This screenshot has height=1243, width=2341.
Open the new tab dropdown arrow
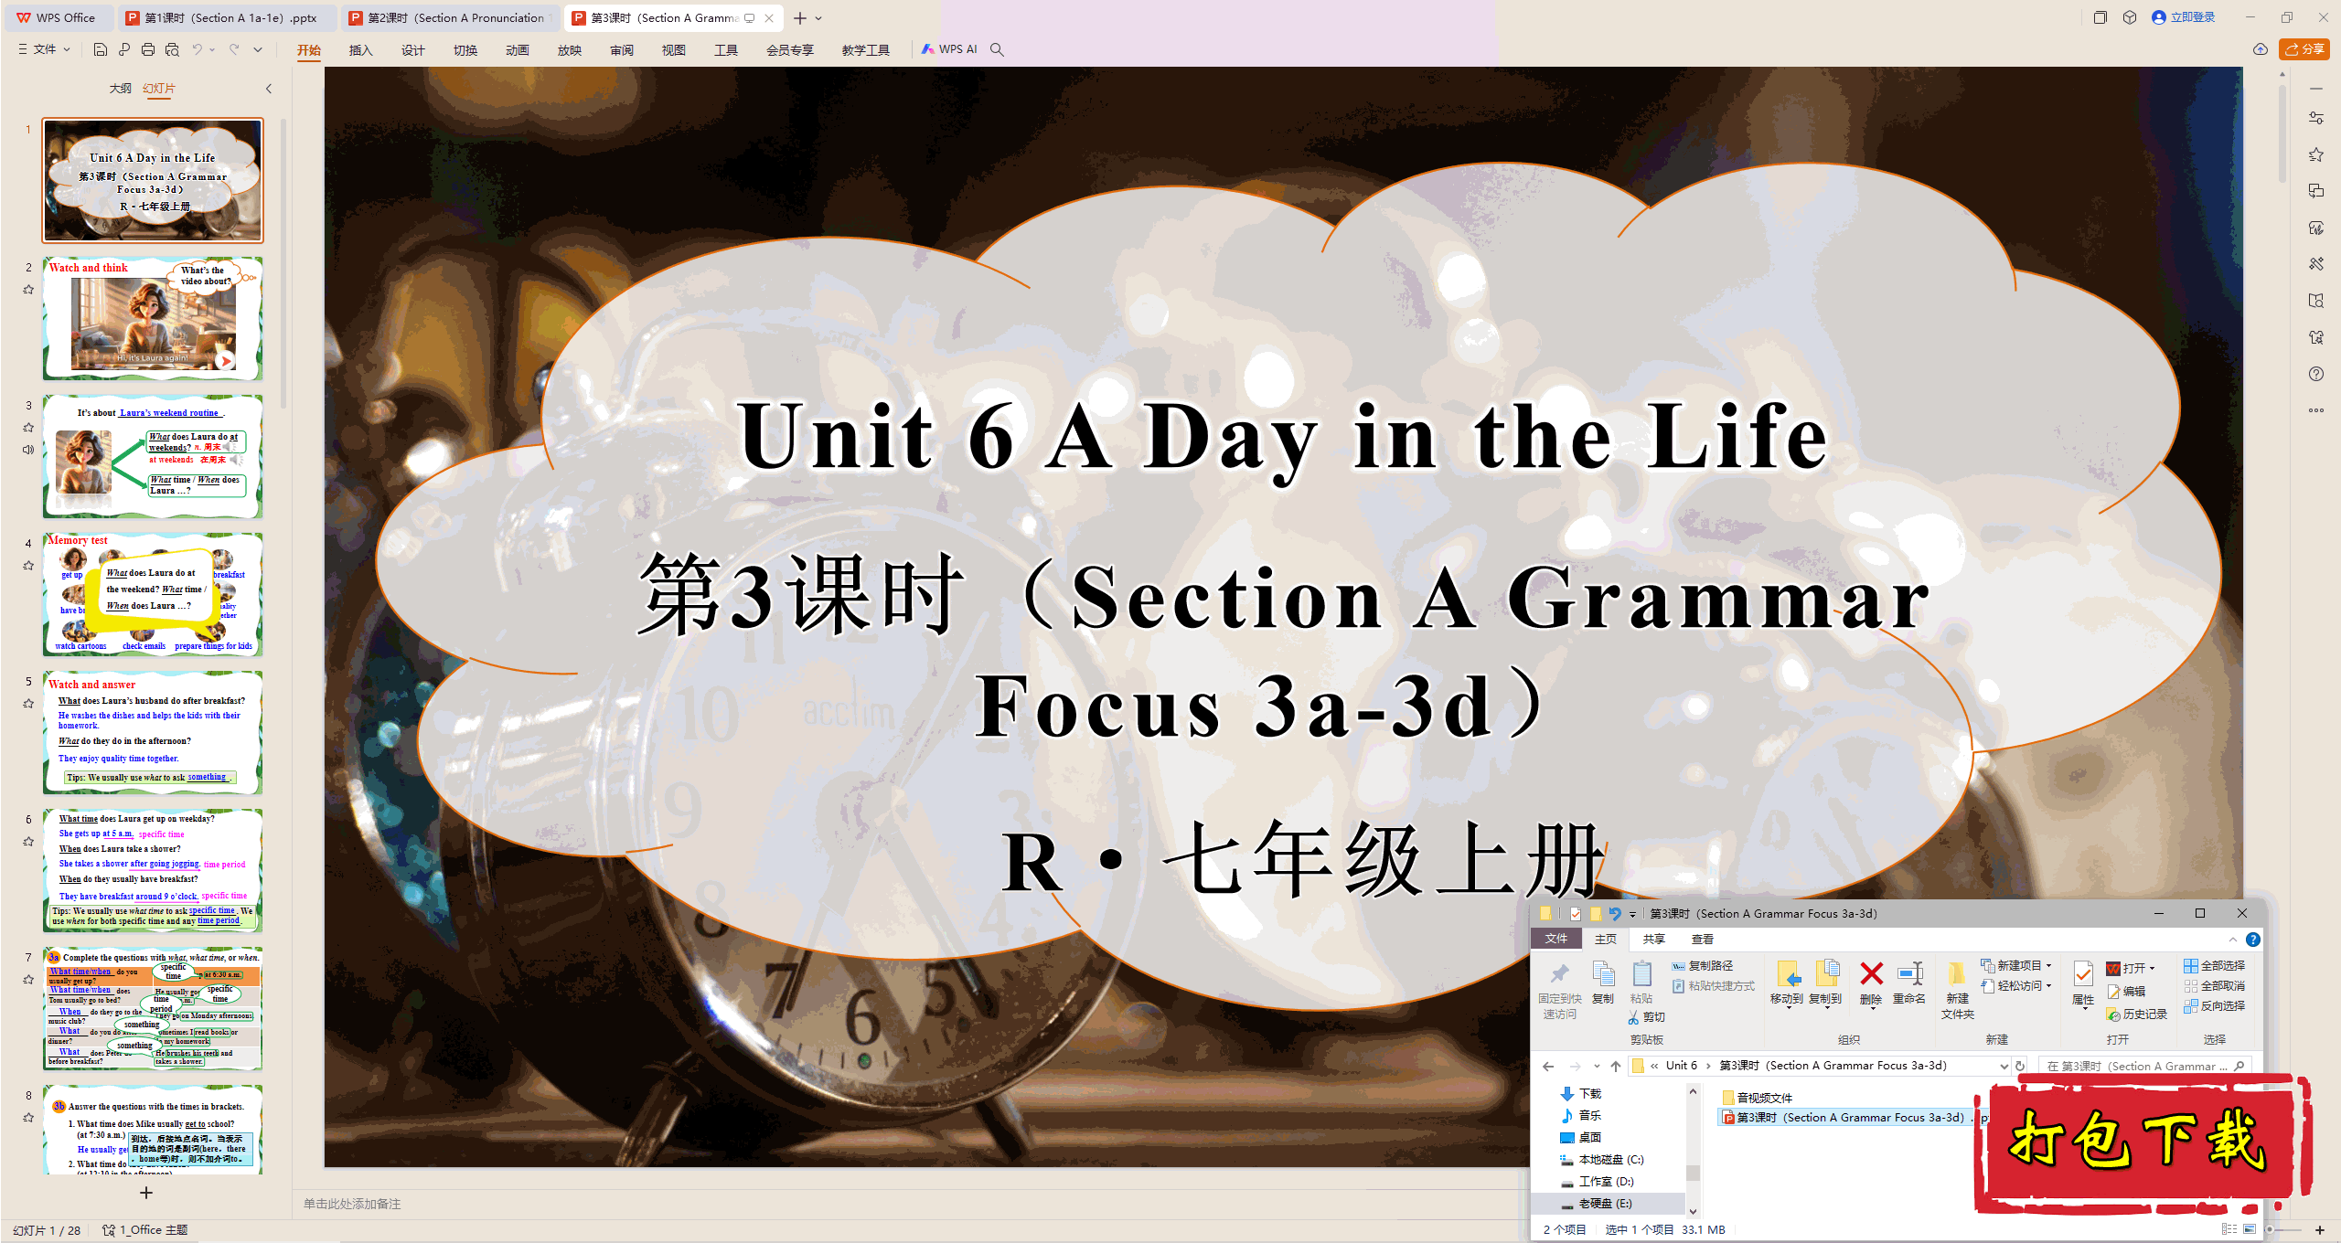click(818, 17)
